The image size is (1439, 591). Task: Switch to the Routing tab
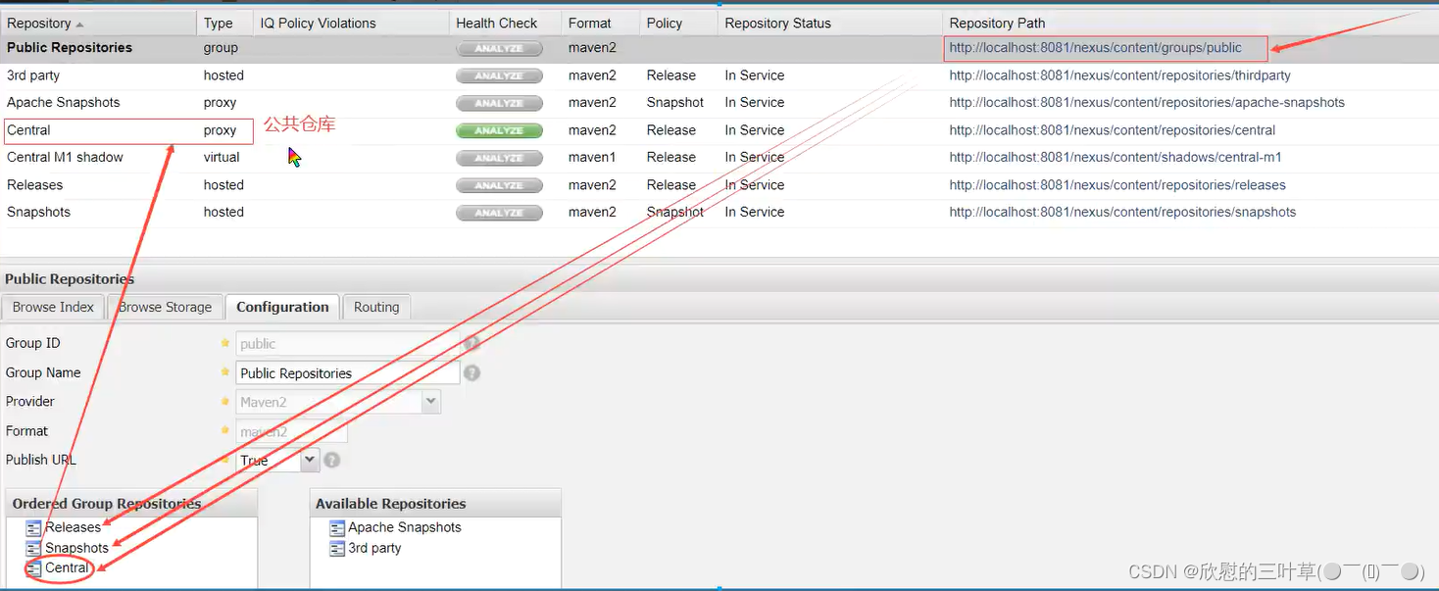point(376,307)
